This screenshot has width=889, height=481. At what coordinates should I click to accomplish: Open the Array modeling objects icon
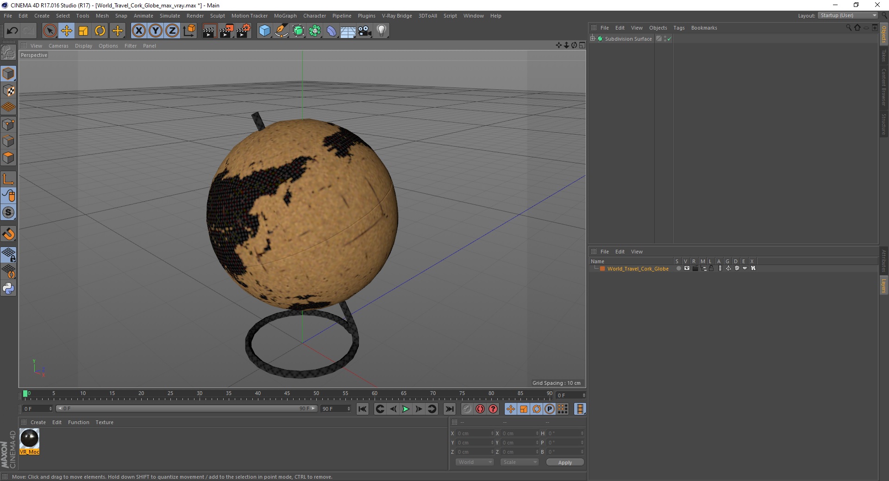coord(315,31)
